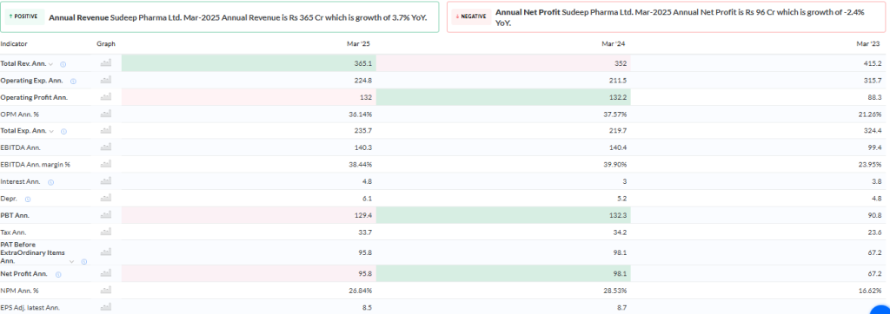Show the graph for OPM Ann. %
890x314 pixels.
point(105,114)
